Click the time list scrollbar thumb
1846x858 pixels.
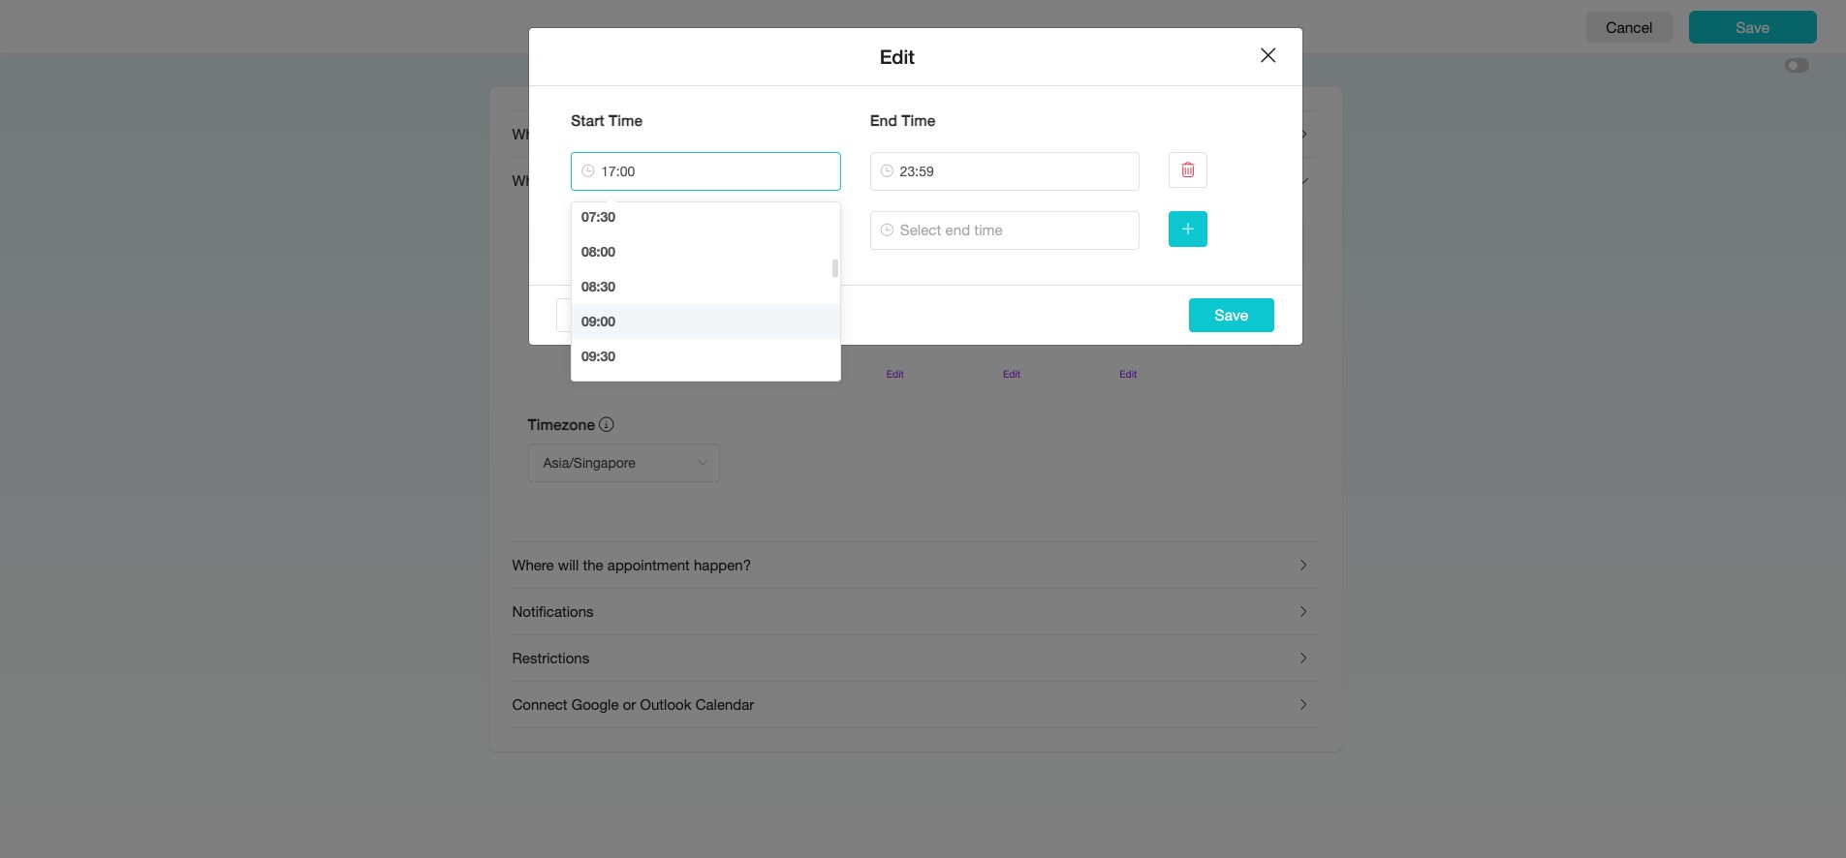834,268
